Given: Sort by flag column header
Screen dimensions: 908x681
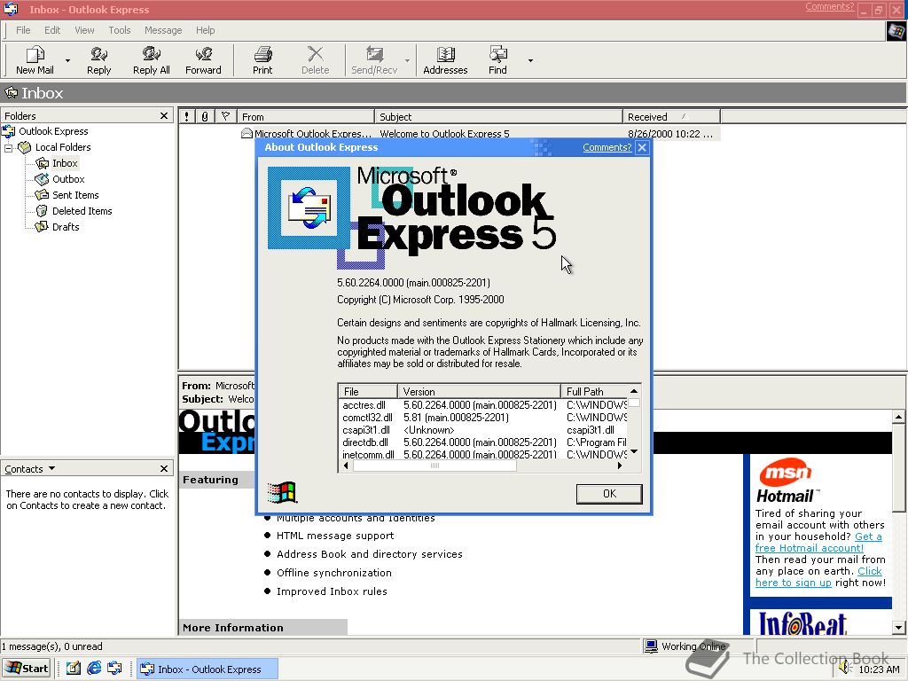Looking at the screenshot, I should (x=225, y=116).
